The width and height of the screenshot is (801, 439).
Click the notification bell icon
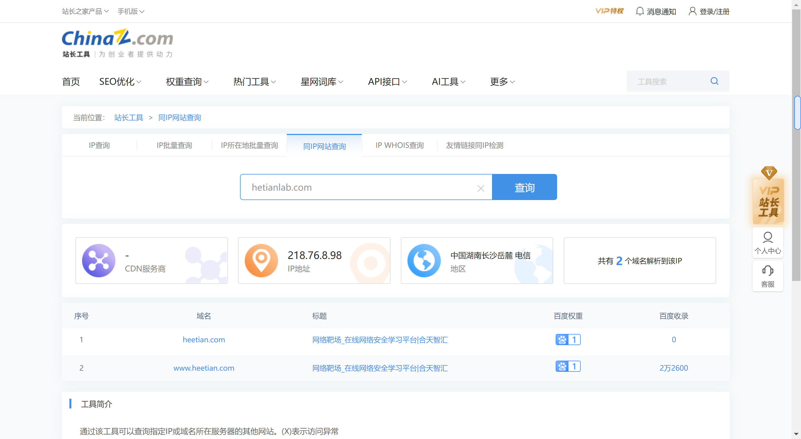click(639, 11)
